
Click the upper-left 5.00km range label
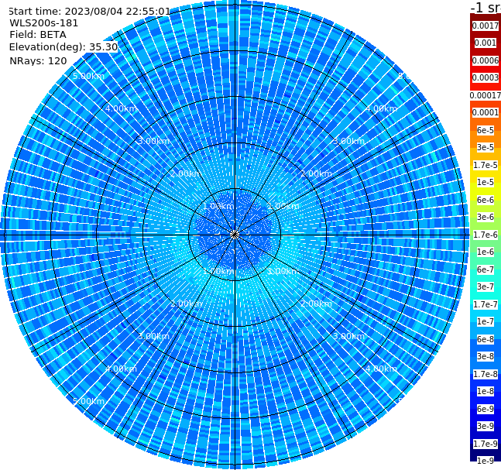(88, 76)
